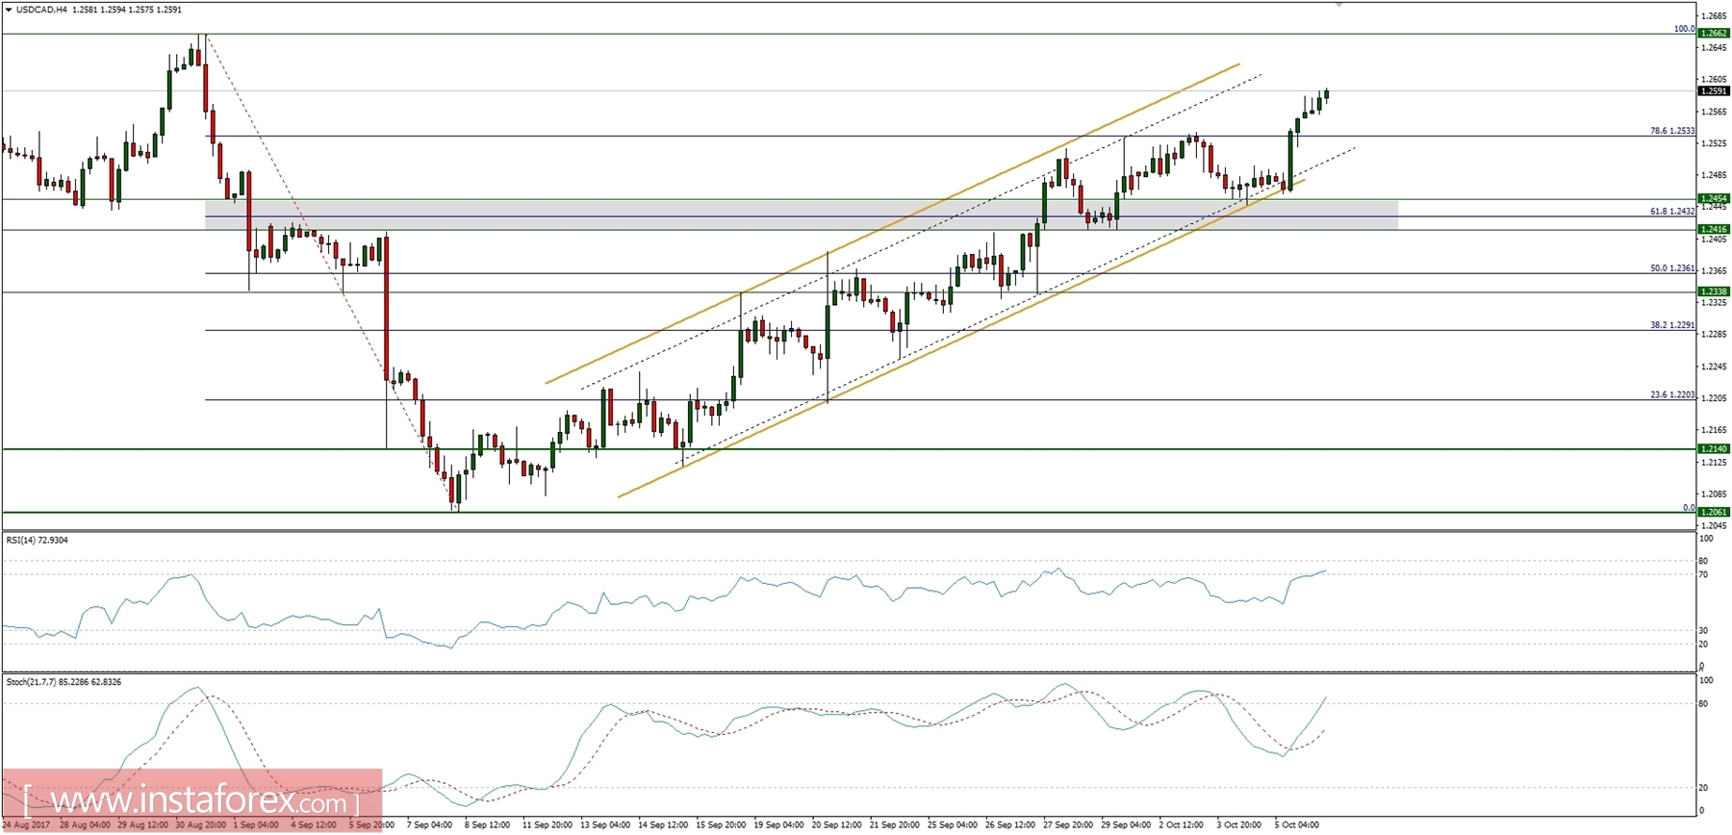Click the Fibonacci 0.0 level label
Image resolution: width=1732 pixels, height=835 pixels.
click(1689, 508)
